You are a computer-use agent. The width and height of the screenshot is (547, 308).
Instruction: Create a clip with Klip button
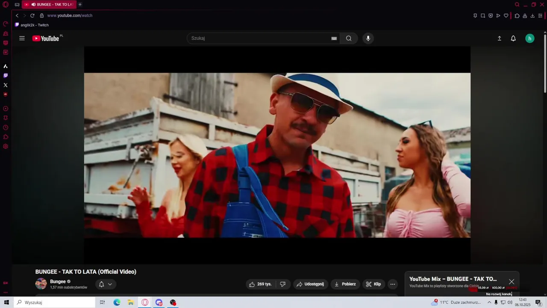point(374,284)
